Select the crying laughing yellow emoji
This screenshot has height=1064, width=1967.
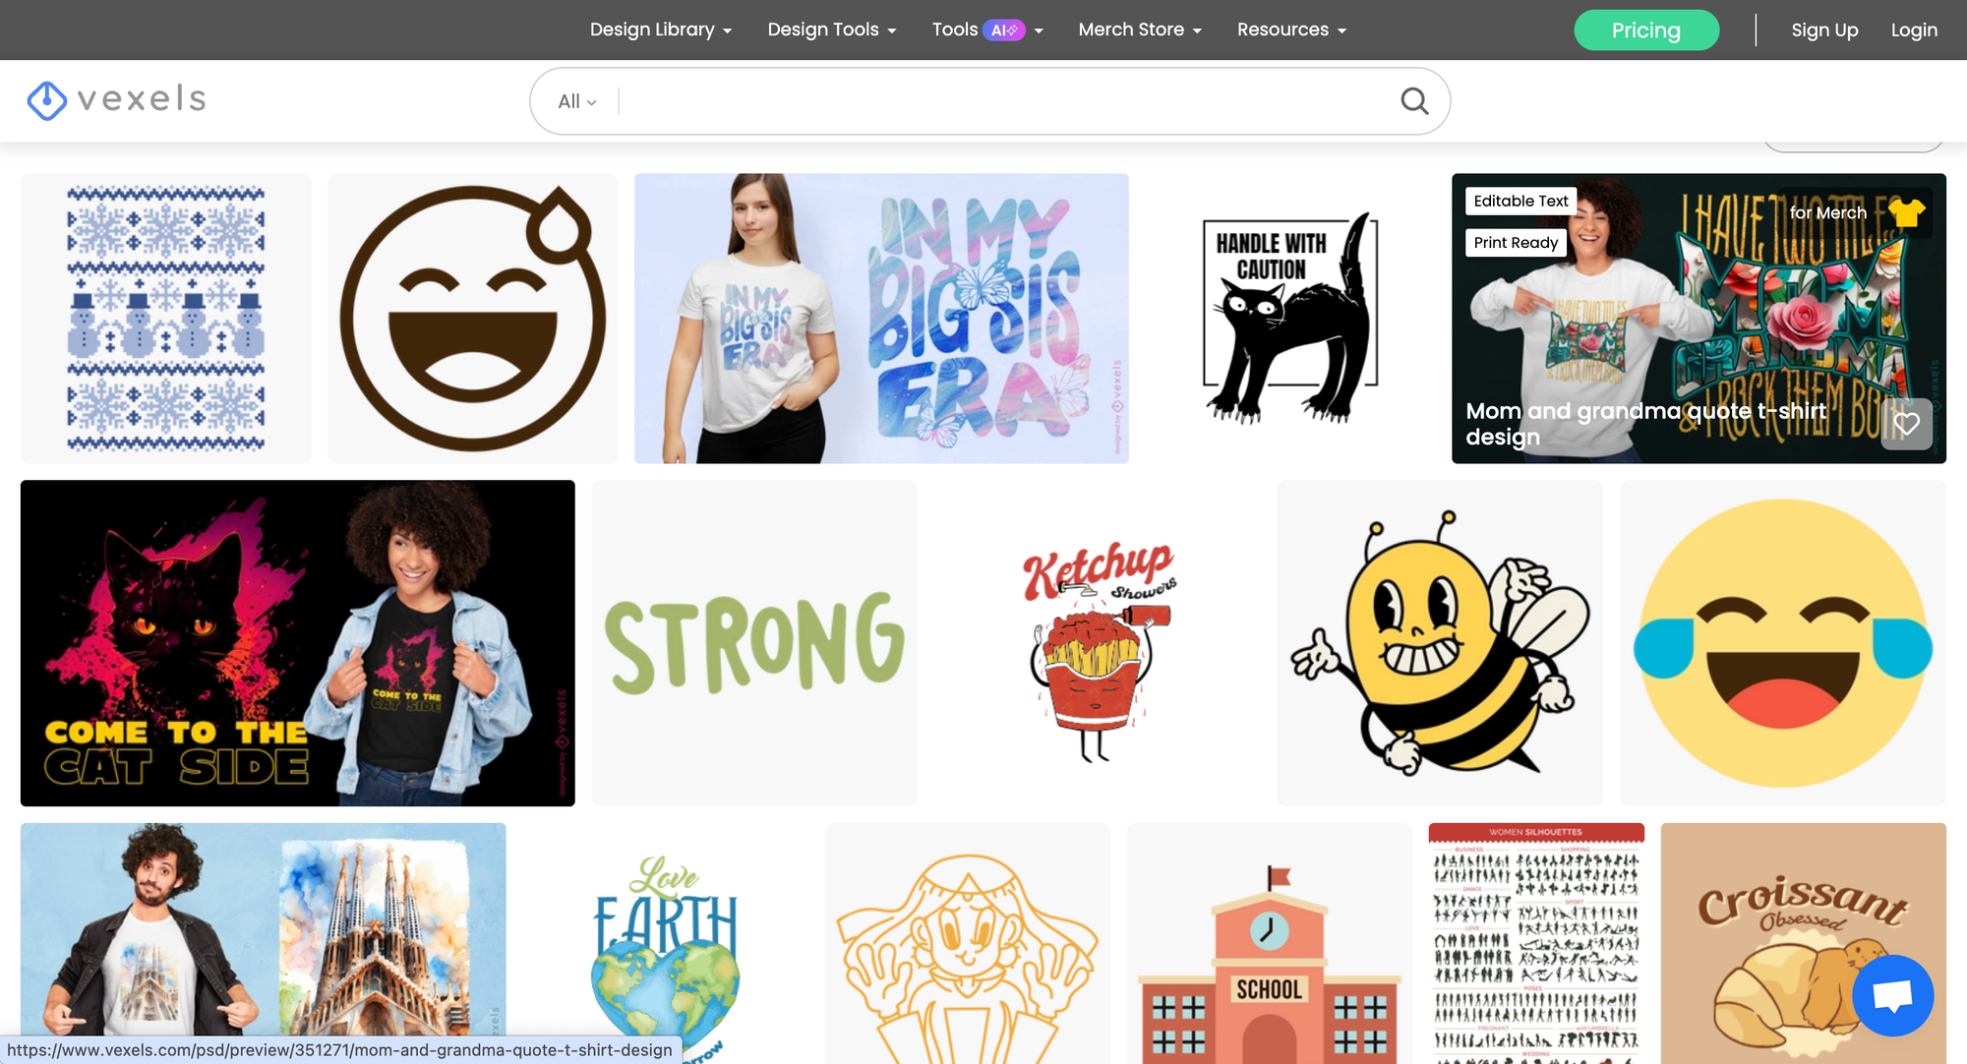coord(1782,643)
